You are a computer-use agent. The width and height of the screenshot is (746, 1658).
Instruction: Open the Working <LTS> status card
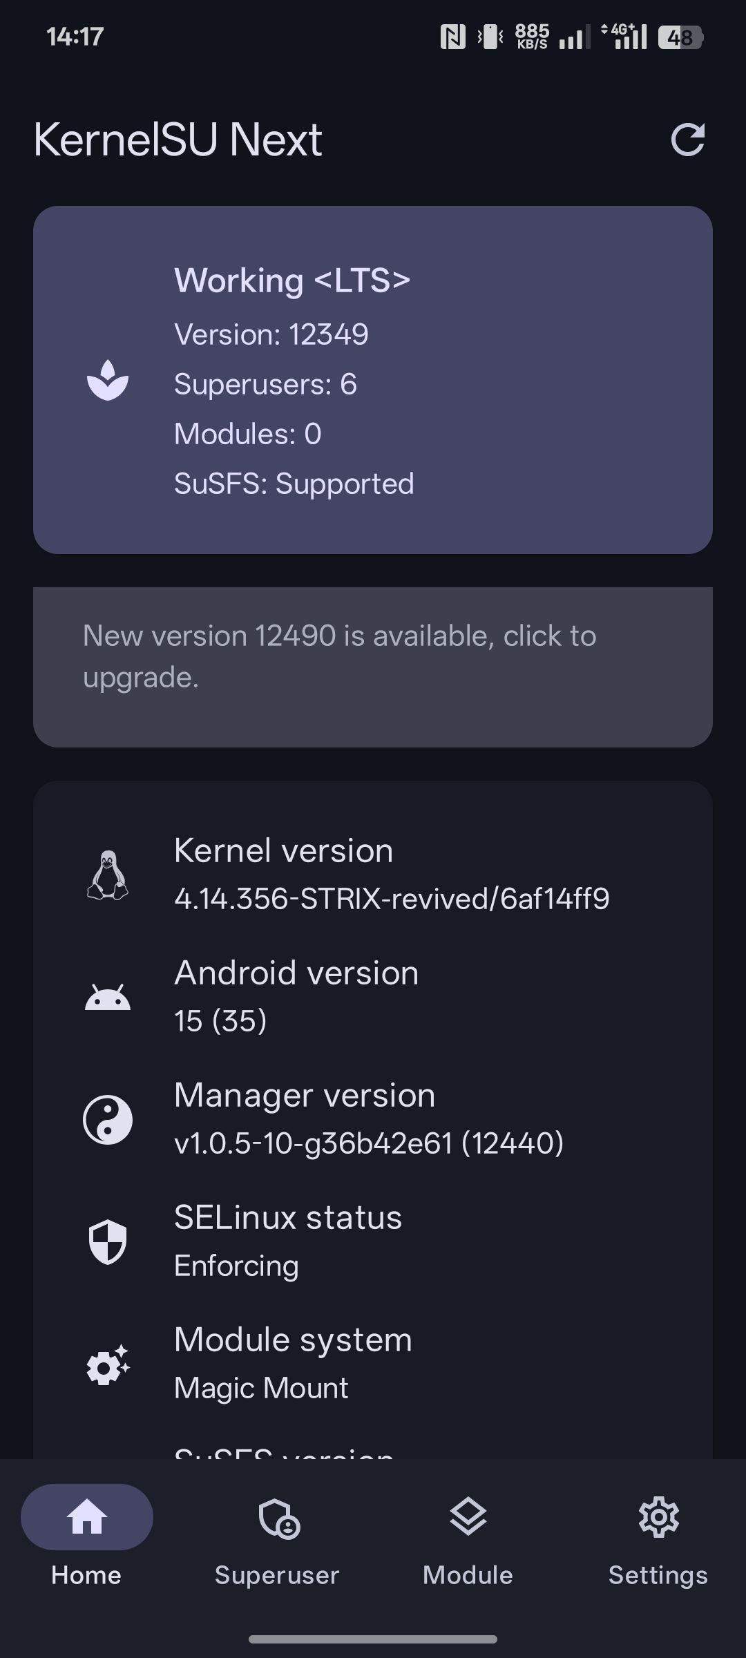373,380
